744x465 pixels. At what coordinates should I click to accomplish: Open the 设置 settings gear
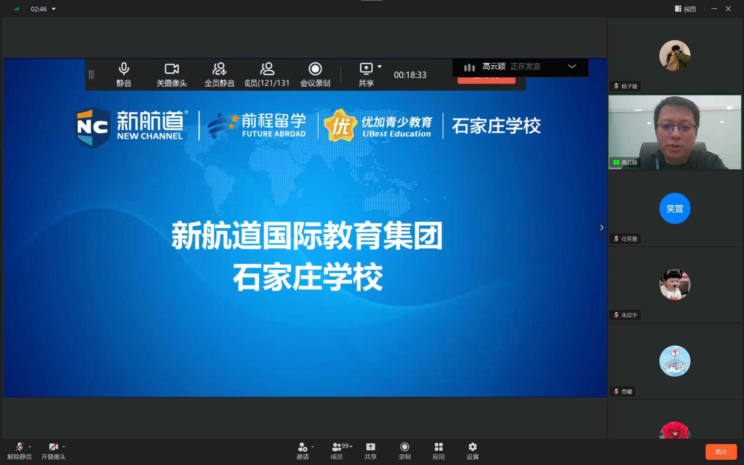coord(472,451)
